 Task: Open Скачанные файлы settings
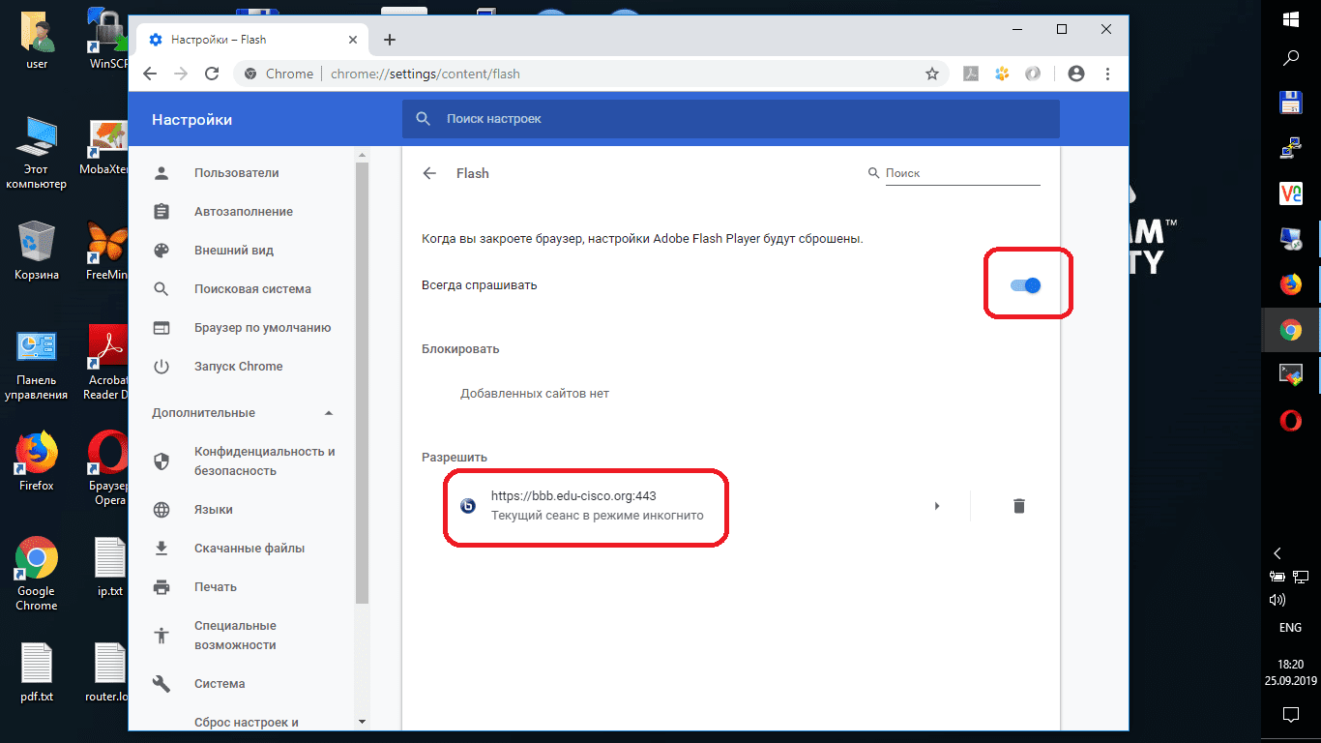[x=249, y=549]
